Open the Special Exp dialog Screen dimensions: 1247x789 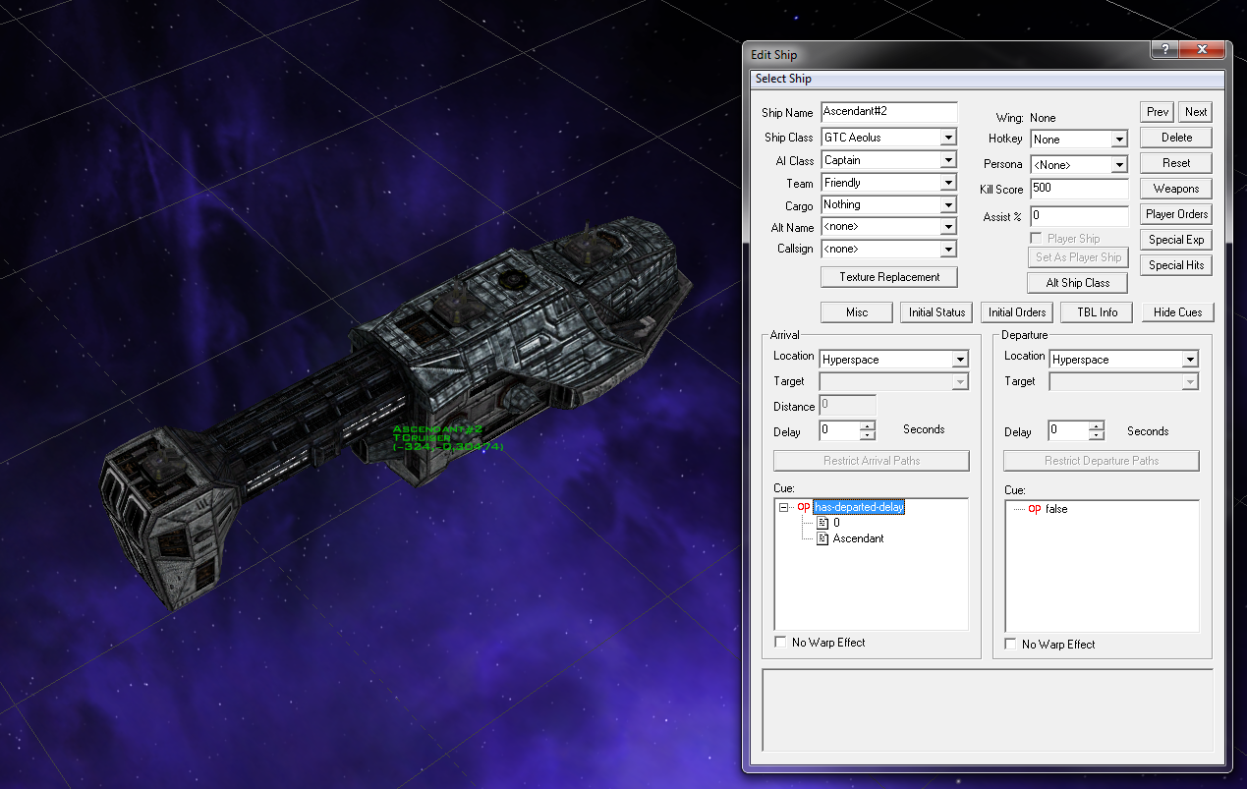(1176, 240)
